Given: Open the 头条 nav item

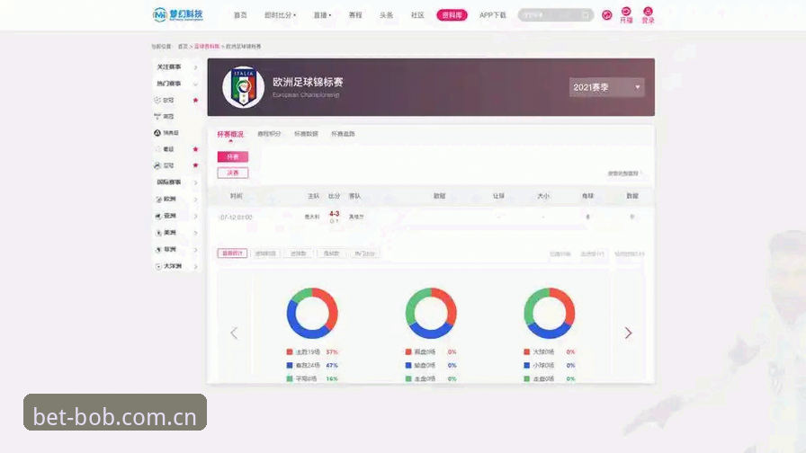Looking at the screenshot, I should pos(386,15).
